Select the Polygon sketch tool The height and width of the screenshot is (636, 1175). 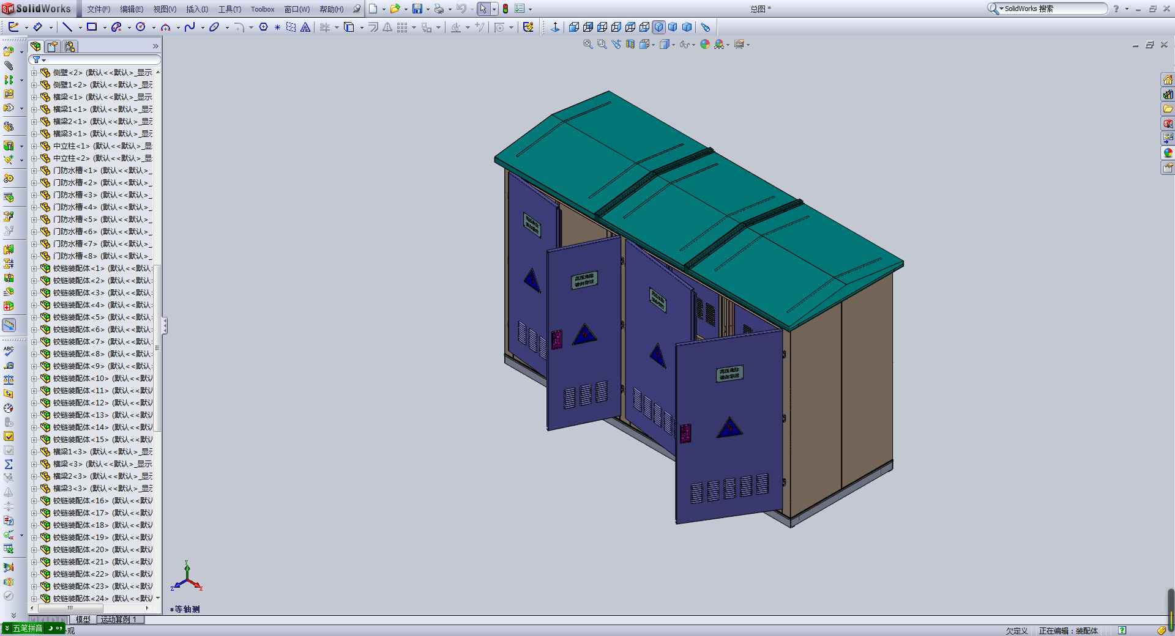click(x=264, y=27)
